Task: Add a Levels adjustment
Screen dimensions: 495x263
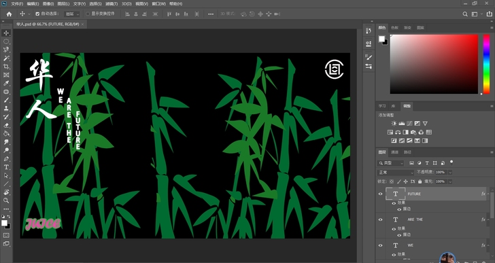Action: coord(402,124)
